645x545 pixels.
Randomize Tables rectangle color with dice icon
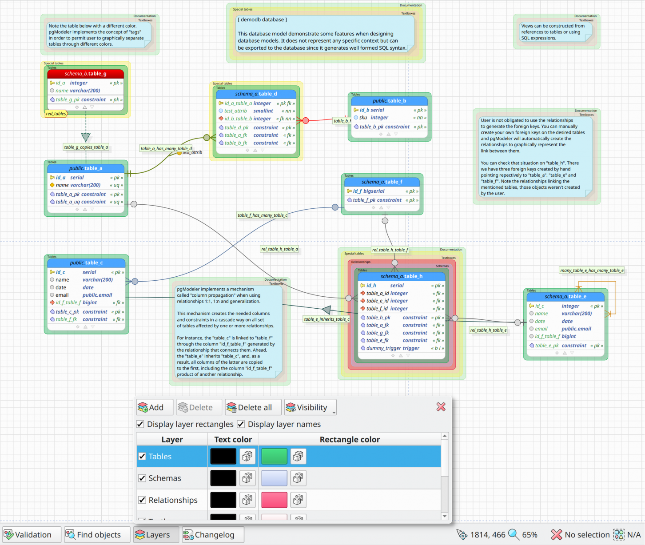point(298,456)
